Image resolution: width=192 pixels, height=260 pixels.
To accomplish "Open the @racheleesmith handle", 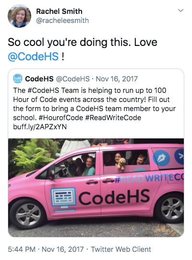I will [x=62, y=21].
